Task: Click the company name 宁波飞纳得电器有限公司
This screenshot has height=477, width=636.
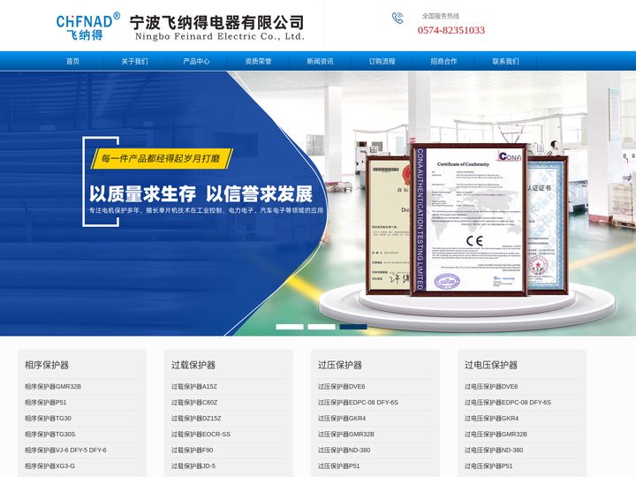Action: tap(217, 22)
